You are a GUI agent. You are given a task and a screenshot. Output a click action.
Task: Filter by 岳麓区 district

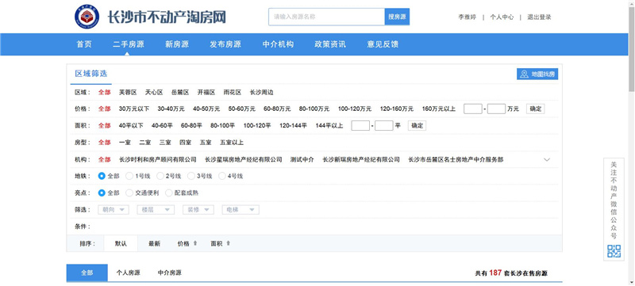(x=180, y=92)
